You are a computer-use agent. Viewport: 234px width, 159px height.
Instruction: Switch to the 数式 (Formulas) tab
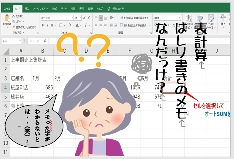point(55,9)
